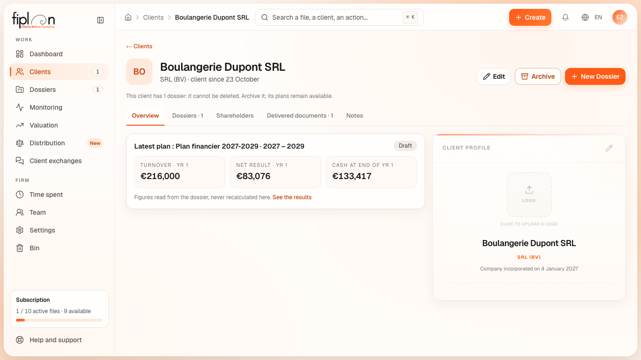Switch to the Shareholders tab

235,116
